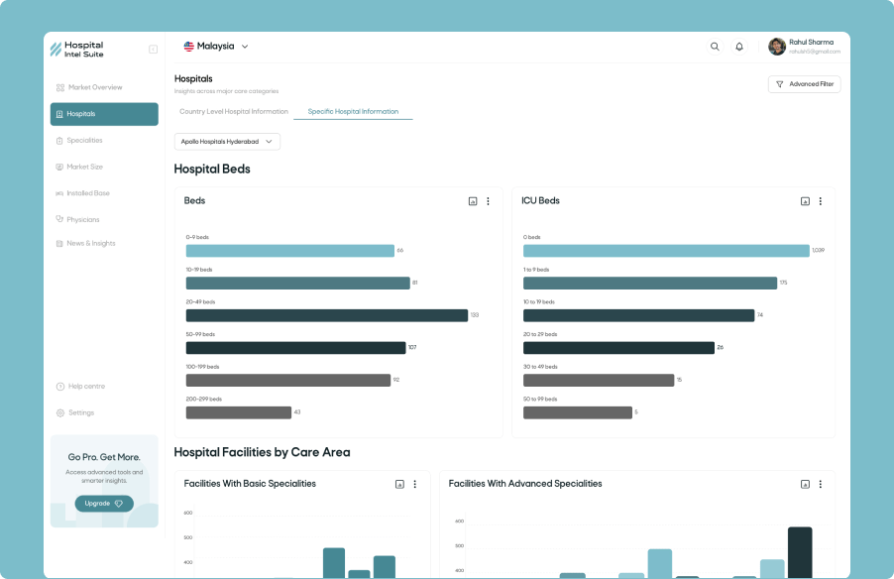894x579 pixels.
Task: Click the 20-49 beds bar
Action: click(x=326, y=315)
